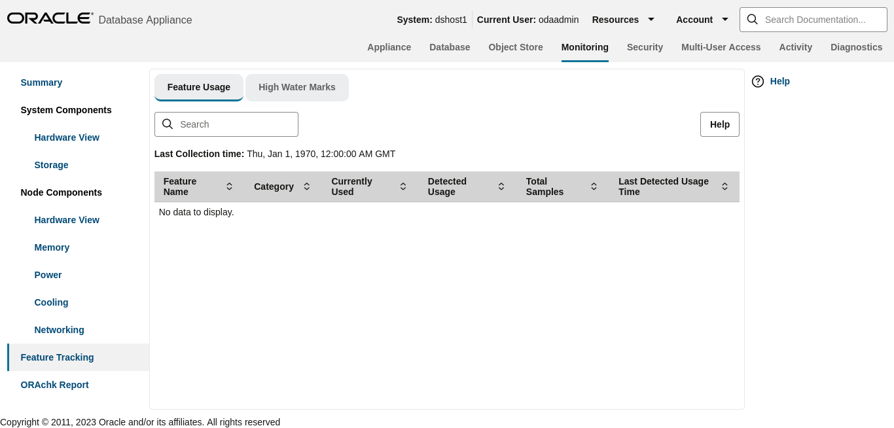This screenshot has width=894, height=428.
Task: Expand the Resources menu chevron
Action: coord(651,20)
